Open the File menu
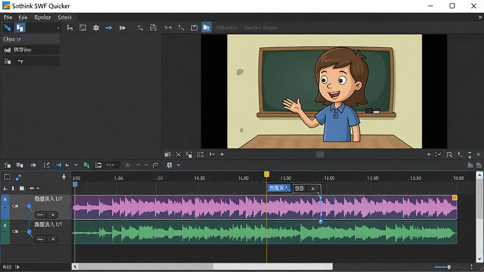Viewport: 484px width, 272px height. tap(8, 17)
